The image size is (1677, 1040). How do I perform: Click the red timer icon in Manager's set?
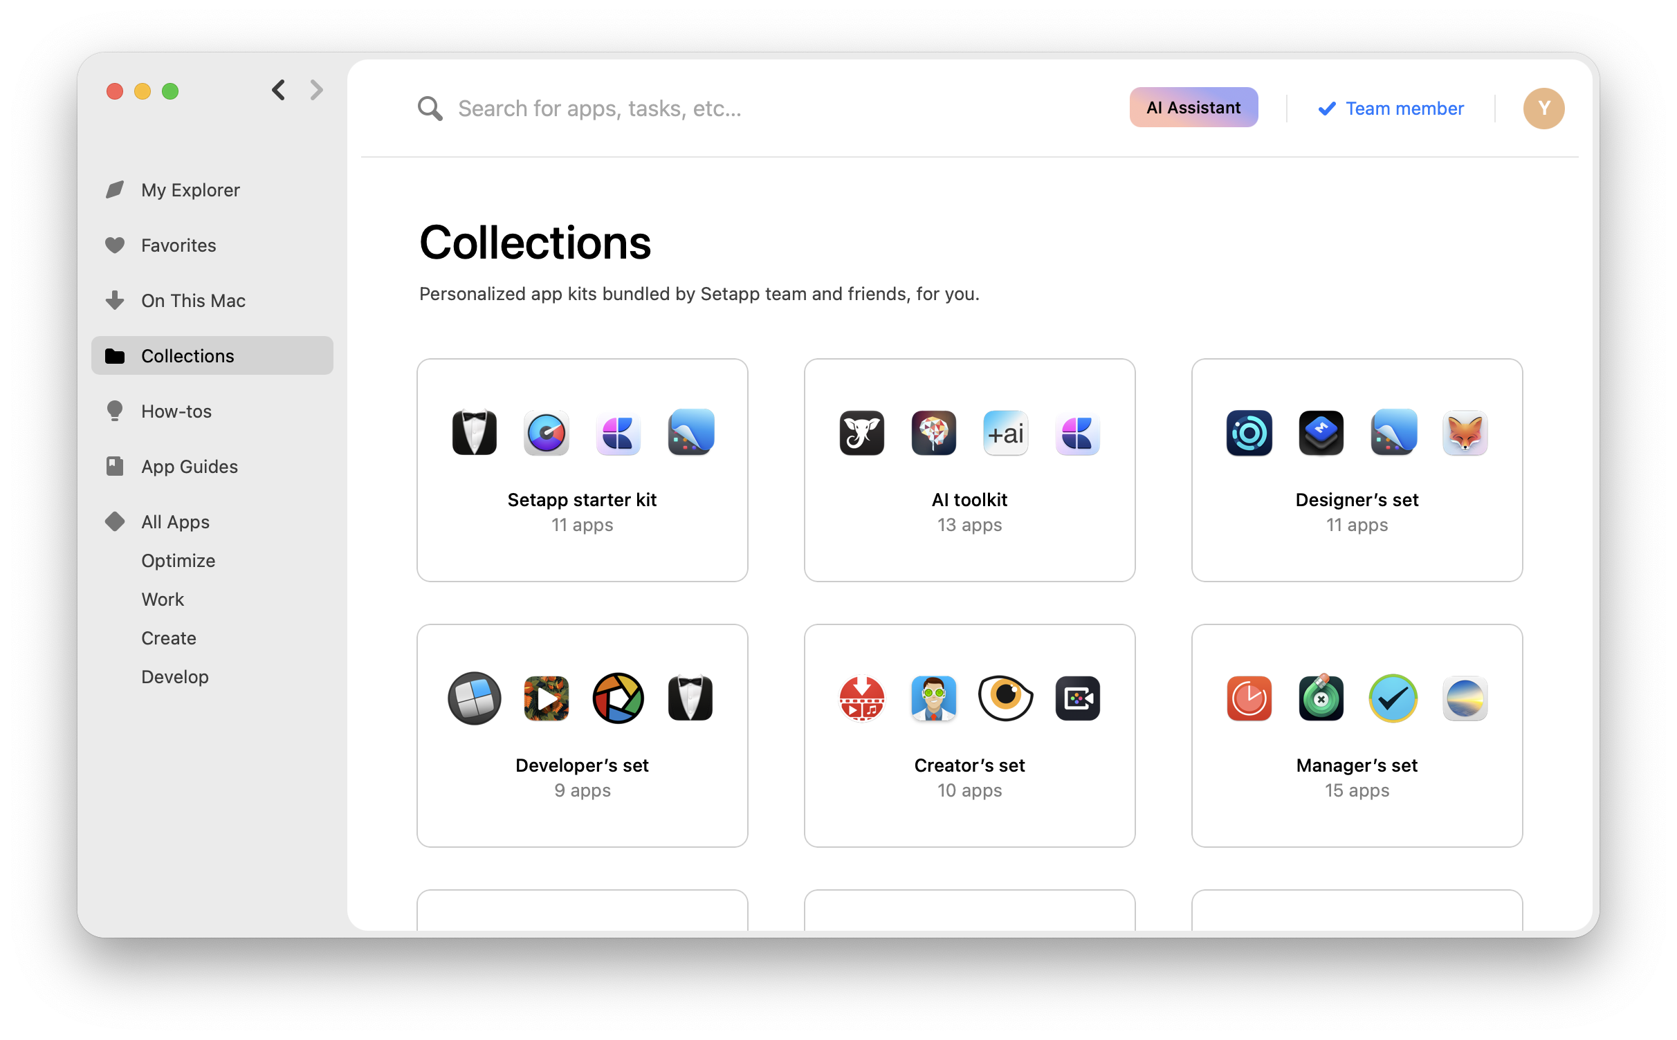[1249, 698]
